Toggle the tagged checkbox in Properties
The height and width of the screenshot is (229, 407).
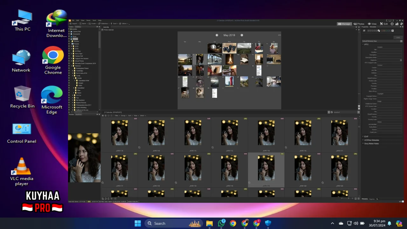pos(364,31)
